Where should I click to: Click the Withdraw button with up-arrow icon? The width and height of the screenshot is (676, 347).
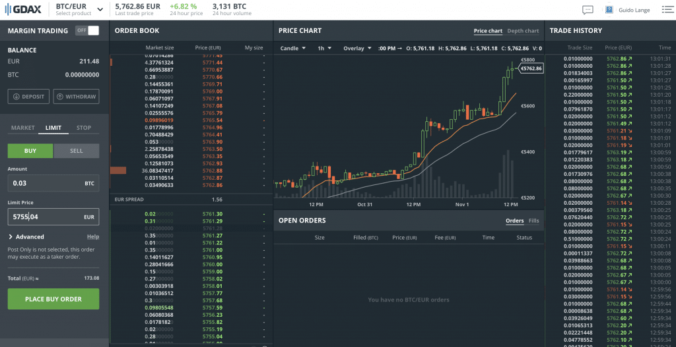(76, 97)
